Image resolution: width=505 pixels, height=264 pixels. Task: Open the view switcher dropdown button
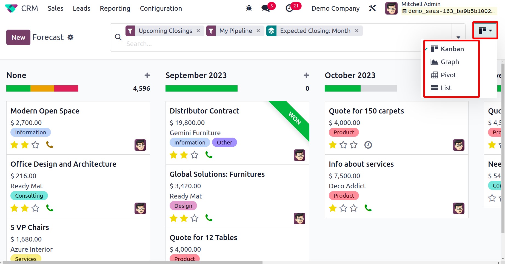(485, 30)
